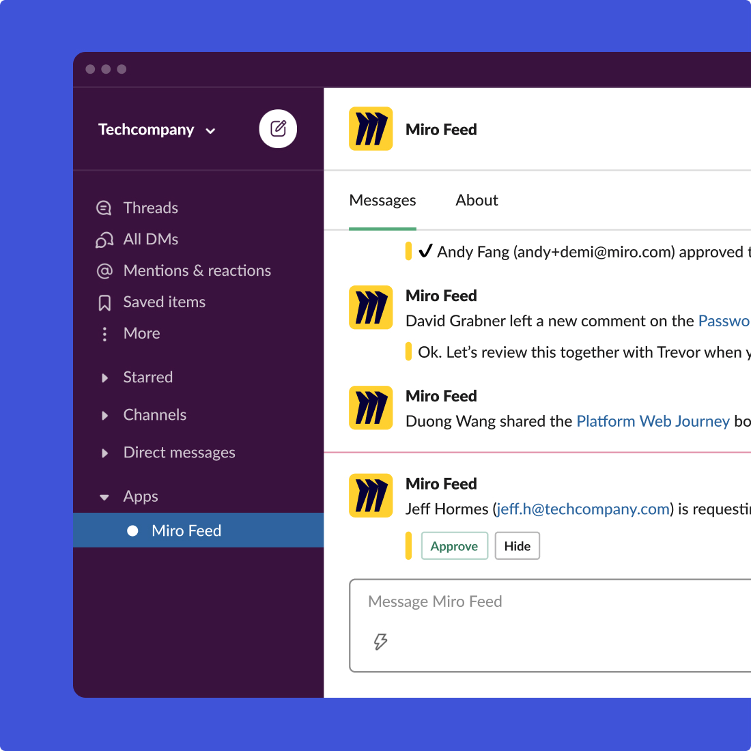The image size is (751, 751).
Task: Expand the Channels section
Action: [104, 415]
